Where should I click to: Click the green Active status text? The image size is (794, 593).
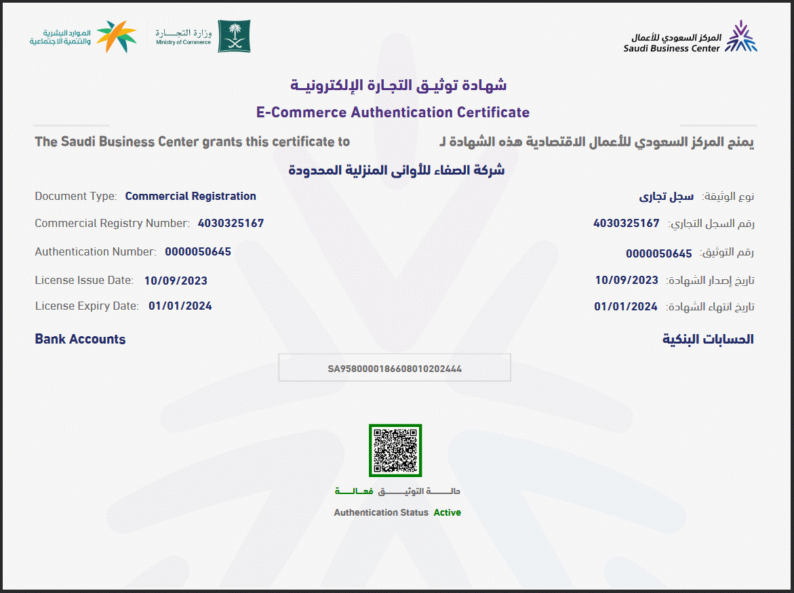point(447,512)
